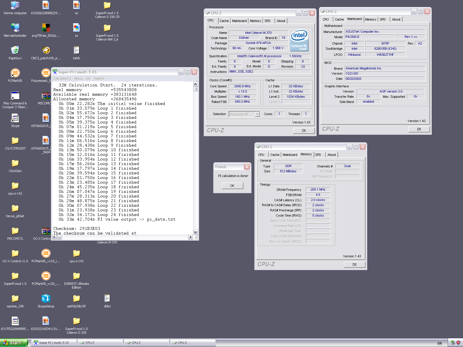Screen dimensions: 463x347
Task: Open the Calculate(C) menu in Super PI
Action: (x=62, y=78)
